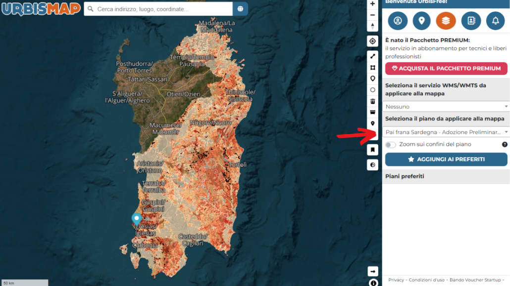The width and height of the screenshot is (510, 286).
Task: Delete drawings with the trash icon
Action: [x=372, y=101]
